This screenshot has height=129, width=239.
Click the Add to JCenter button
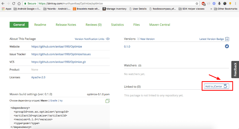(x=216, y=86)
